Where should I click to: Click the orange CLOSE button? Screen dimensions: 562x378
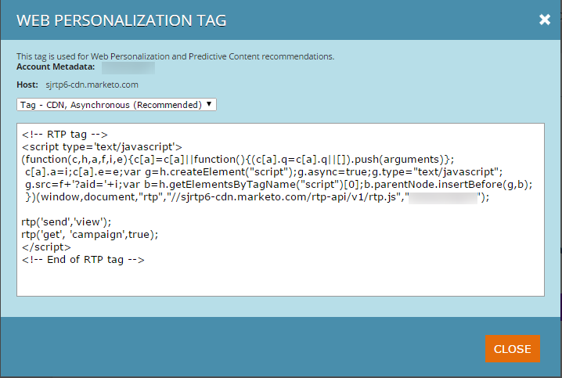pyautogui.click(x=513, y=348)
